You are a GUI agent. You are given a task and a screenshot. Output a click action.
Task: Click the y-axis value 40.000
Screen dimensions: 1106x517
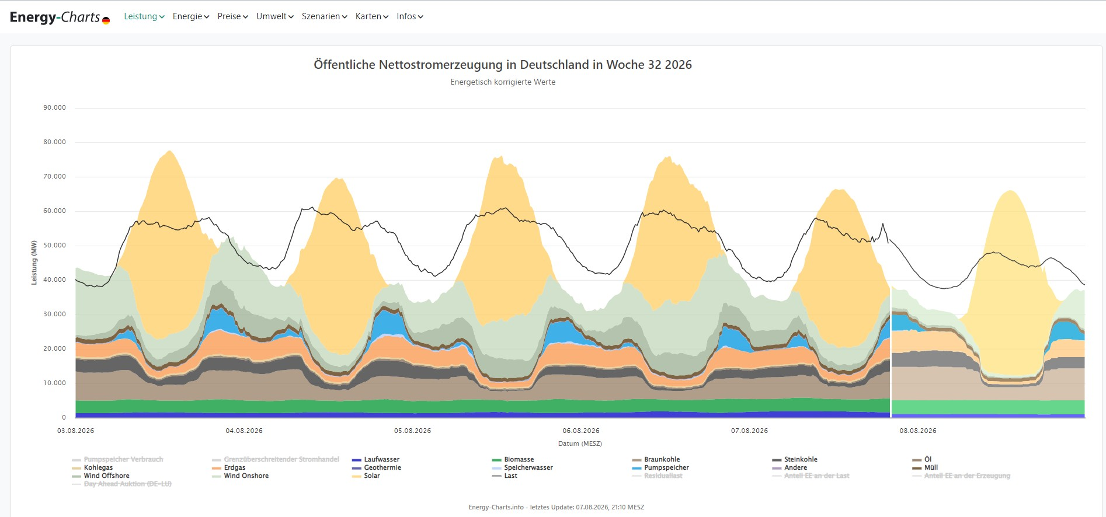point(55,280)
